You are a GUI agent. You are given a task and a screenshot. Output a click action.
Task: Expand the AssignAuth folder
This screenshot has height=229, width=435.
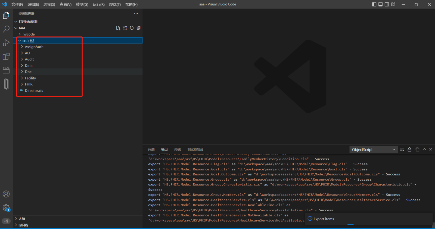pyautogui.click(x=34, y=47)
